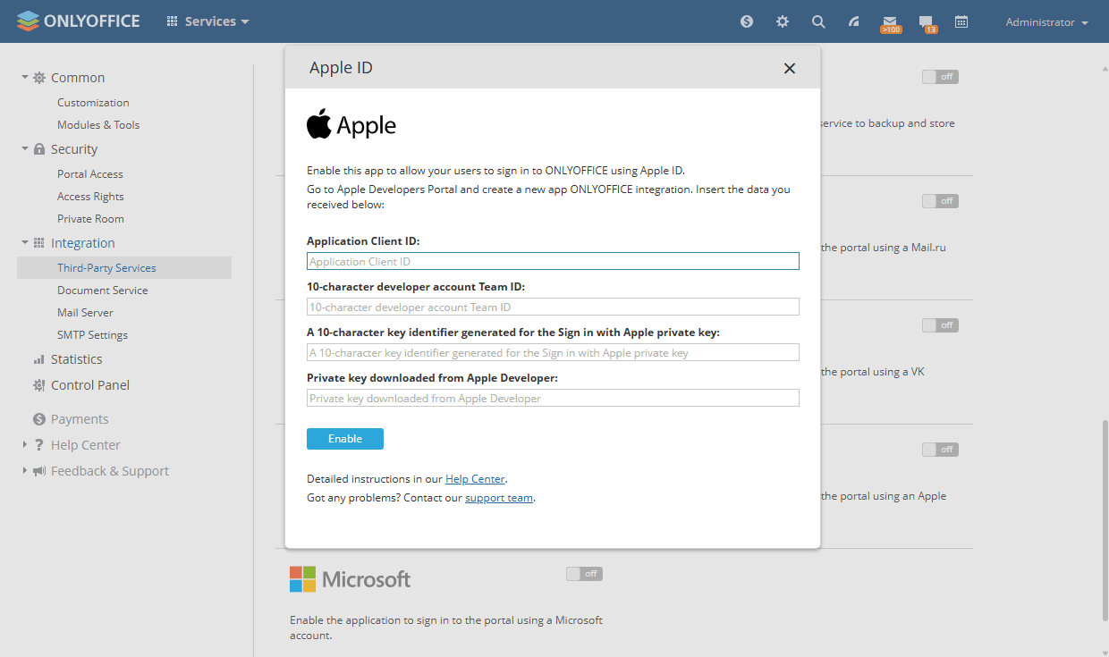This screenshot has width=1109, height=657.
Task: Click the ONLYOFFICE logo
Action: click(x=79, y=21)
